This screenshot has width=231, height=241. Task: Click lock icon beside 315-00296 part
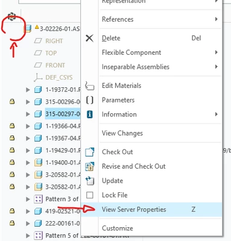(x=12, y=102)
